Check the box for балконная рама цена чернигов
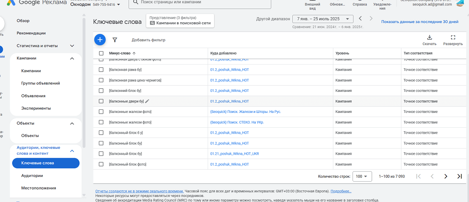The width and height of the screenshot is (469, 202). (101, 80)
